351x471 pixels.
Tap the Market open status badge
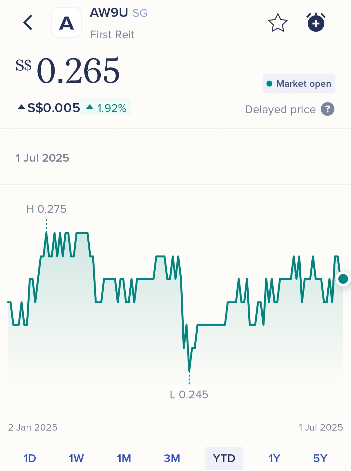[299, 84]
